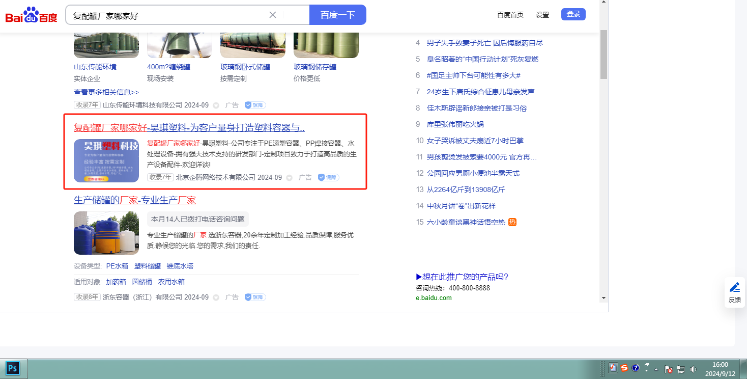The width and height of the screenshot is (747, 379).
Task: Select the 塑料储罐 equipment type link
Action: click(x=148, y=266)
